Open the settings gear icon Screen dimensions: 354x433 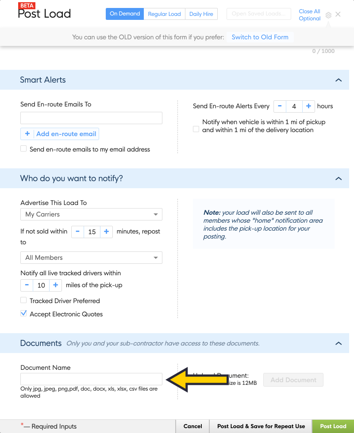(x=328, y=15)
